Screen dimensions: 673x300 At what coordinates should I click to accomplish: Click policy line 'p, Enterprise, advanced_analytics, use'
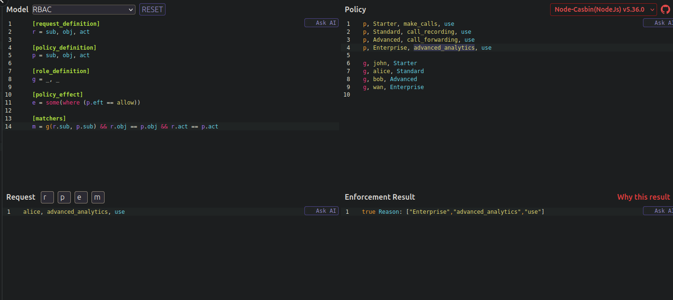pyautogui.click(x=427, y=48)
